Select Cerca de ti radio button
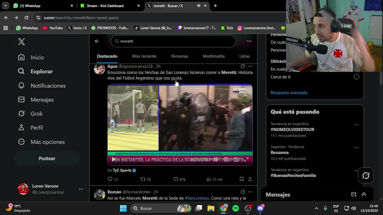Image resolution: width=383 pixels, height=215 pixels. pos(356,77)
